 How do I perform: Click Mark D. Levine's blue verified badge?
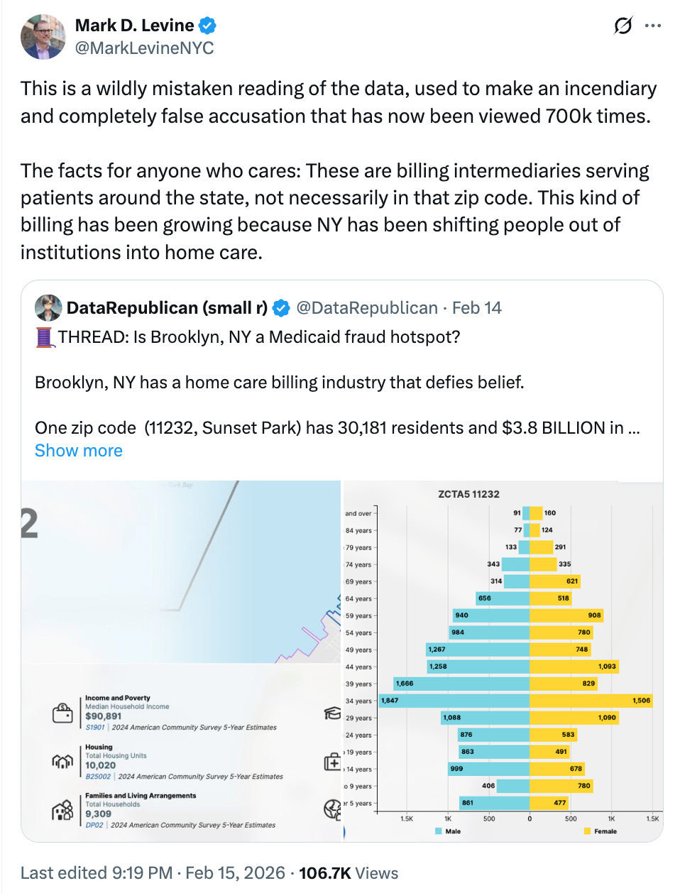coord(207,26)
